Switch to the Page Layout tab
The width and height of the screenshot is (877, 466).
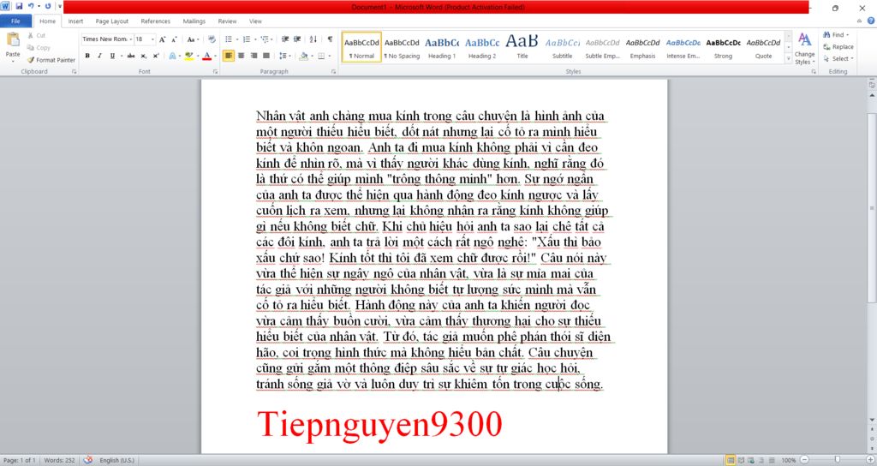(x=112, y=21)
